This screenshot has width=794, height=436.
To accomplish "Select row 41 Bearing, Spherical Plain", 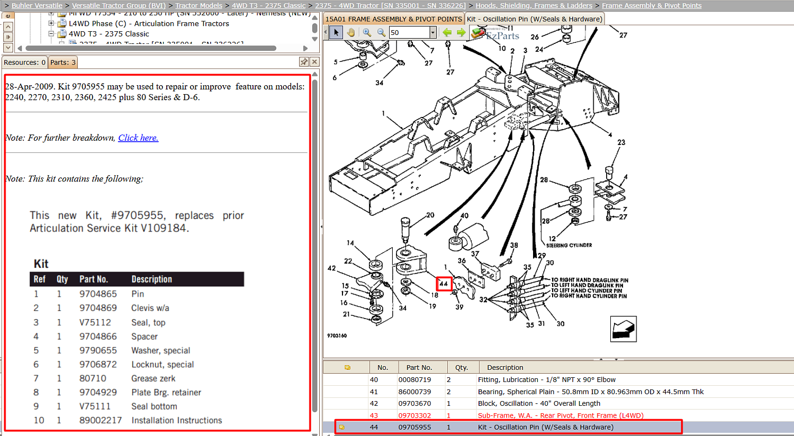I will 558,392.
